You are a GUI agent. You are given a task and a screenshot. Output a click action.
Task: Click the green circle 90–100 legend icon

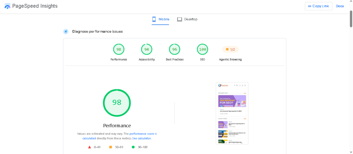click(x=133, y=147)
